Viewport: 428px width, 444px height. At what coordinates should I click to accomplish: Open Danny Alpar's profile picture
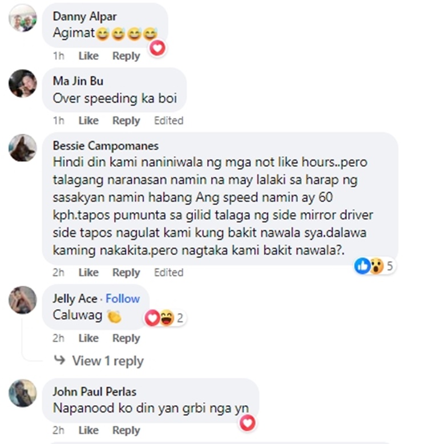click(x=23, y=18)
